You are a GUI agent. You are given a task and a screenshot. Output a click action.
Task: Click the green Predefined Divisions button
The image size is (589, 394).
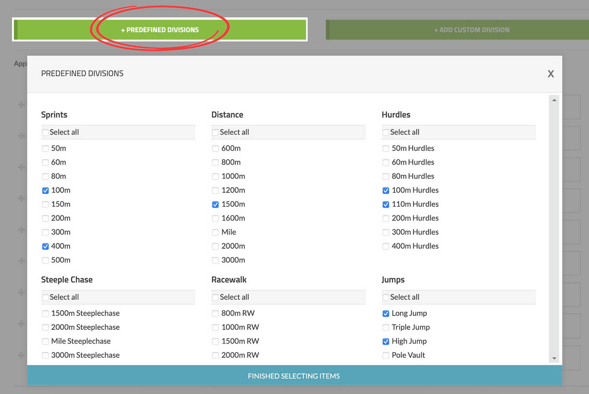(x=160, y=30)
